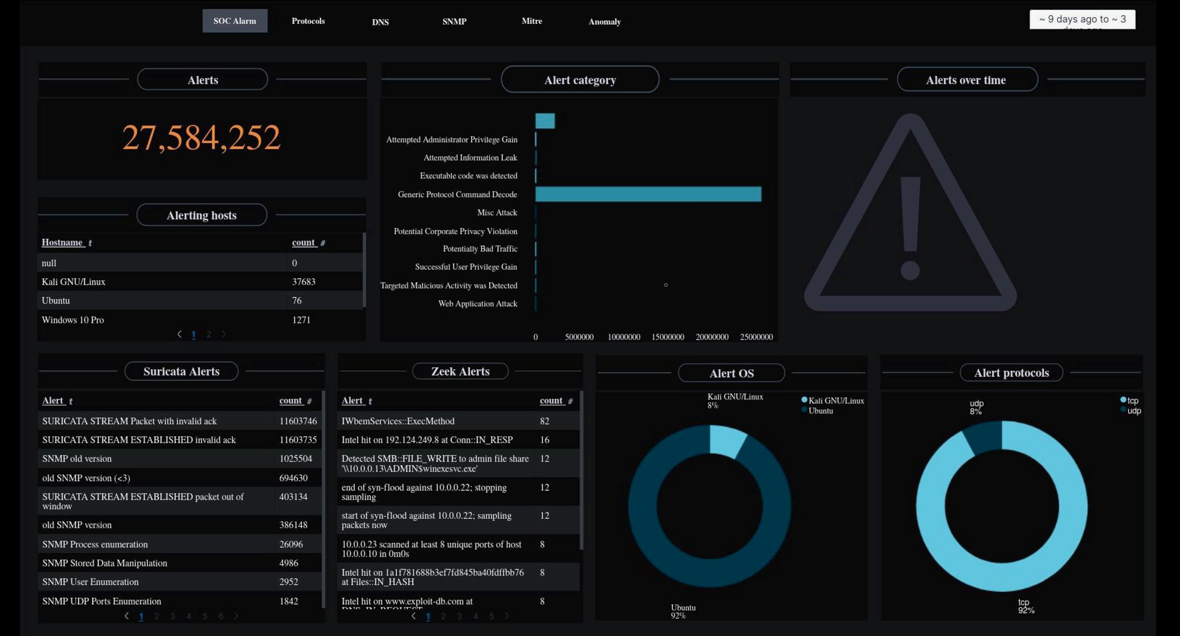
Task: Click the Kali GNU/Linux legend dot in Alert OS
Action: [804, 400]
